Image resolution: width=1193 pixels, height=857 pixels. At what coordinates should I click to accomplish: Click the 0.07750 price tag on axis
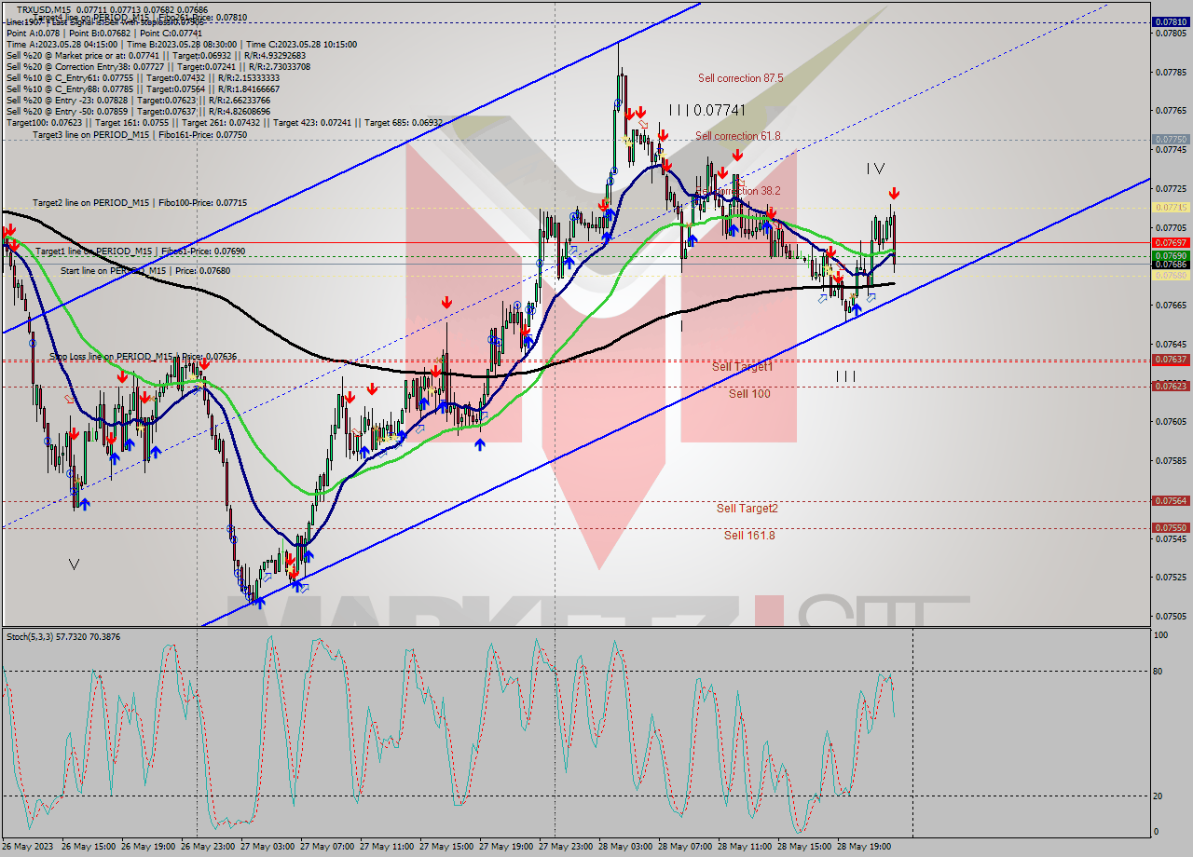(x=1172, y=139)
